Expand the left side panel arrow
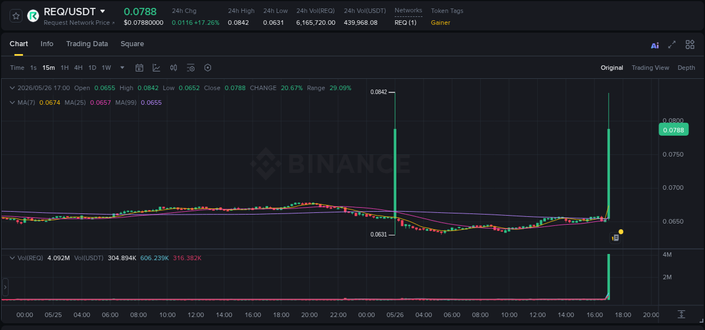 coord(6,287)
